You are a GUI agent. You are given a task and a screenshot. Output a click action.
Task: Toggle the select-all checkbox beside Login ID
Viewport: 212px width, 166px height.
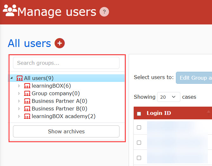pos(139,114)
